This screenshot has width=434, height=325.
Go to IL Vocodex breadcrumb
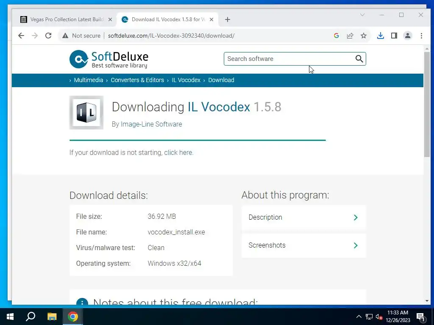(x=186, y=80)
